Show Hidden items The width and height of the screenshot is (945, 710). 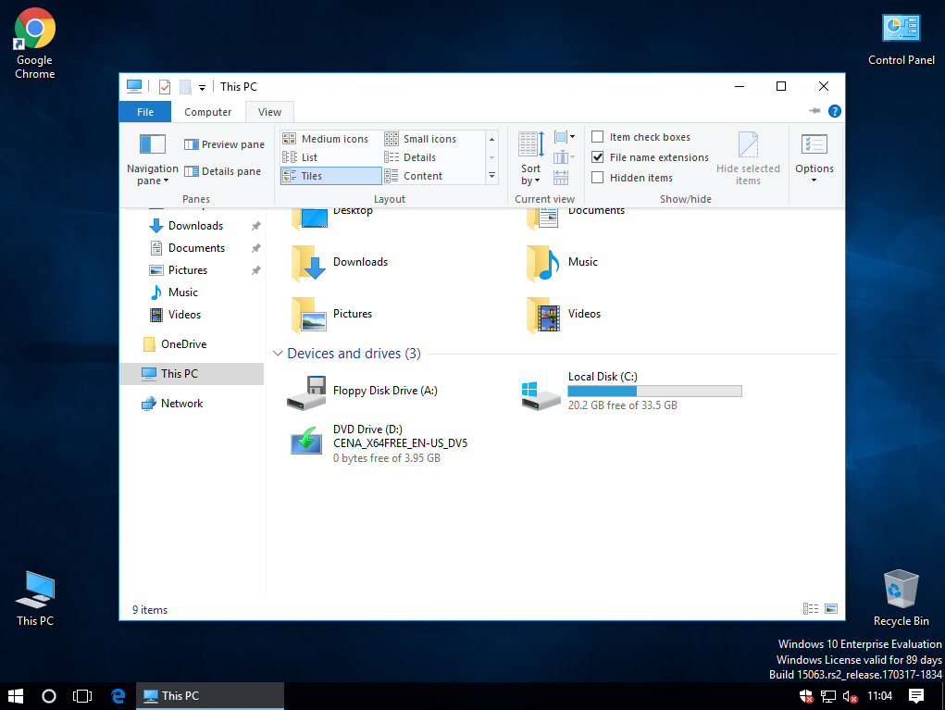pyautogui.click(x=598, y=177)
